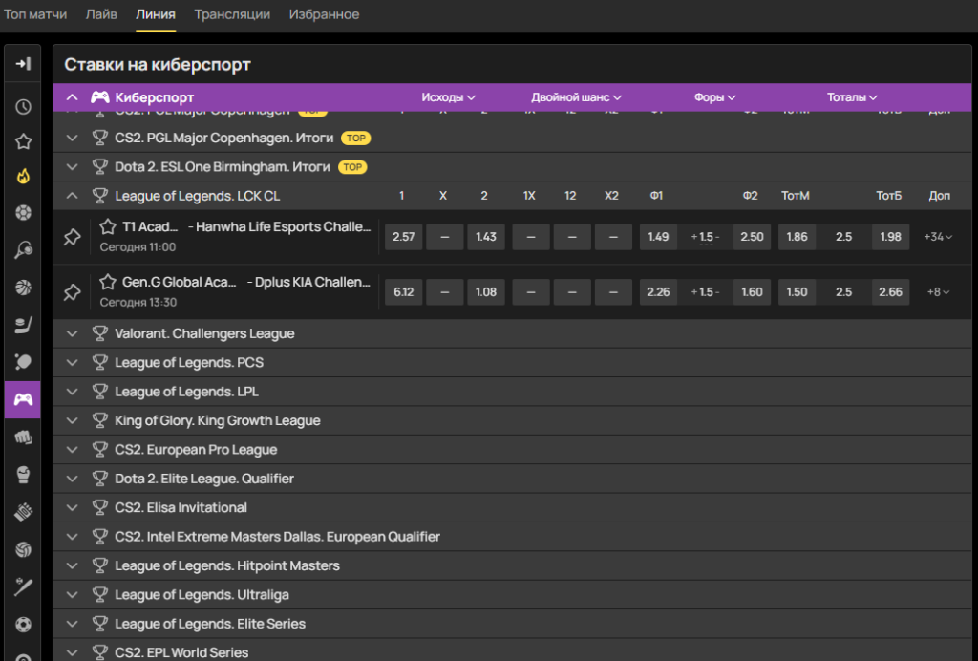Click the Ставки на киберспорт heading
978x661 pixels.
[158, 64]
